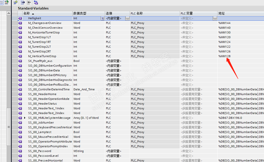
Task: Click the PLC 名称 column header
Action: (x=155, y=13)
